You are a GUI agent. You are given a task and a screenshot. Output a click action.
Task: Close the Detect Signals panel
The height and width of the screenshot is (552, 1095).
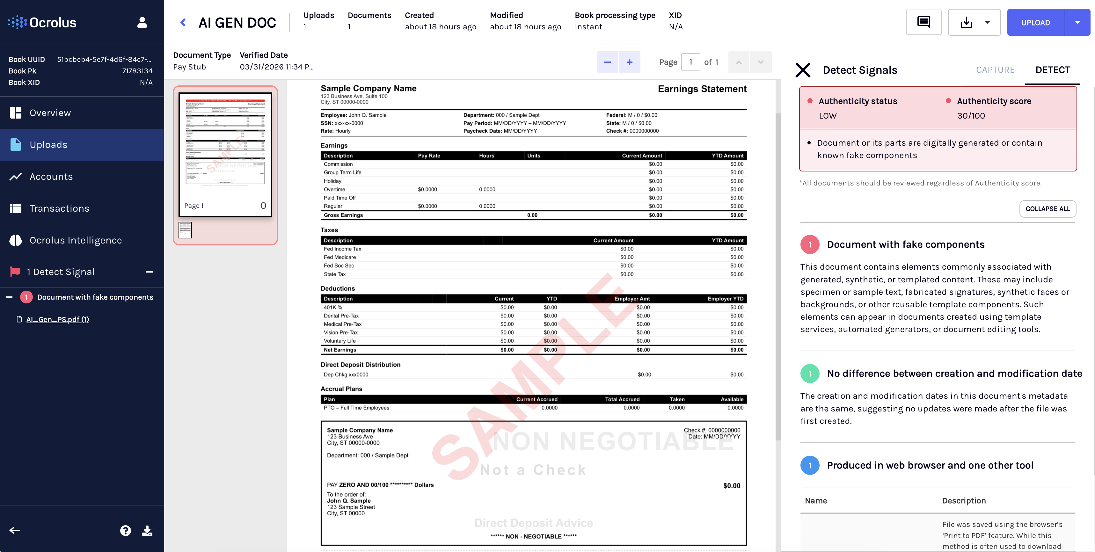803,70
